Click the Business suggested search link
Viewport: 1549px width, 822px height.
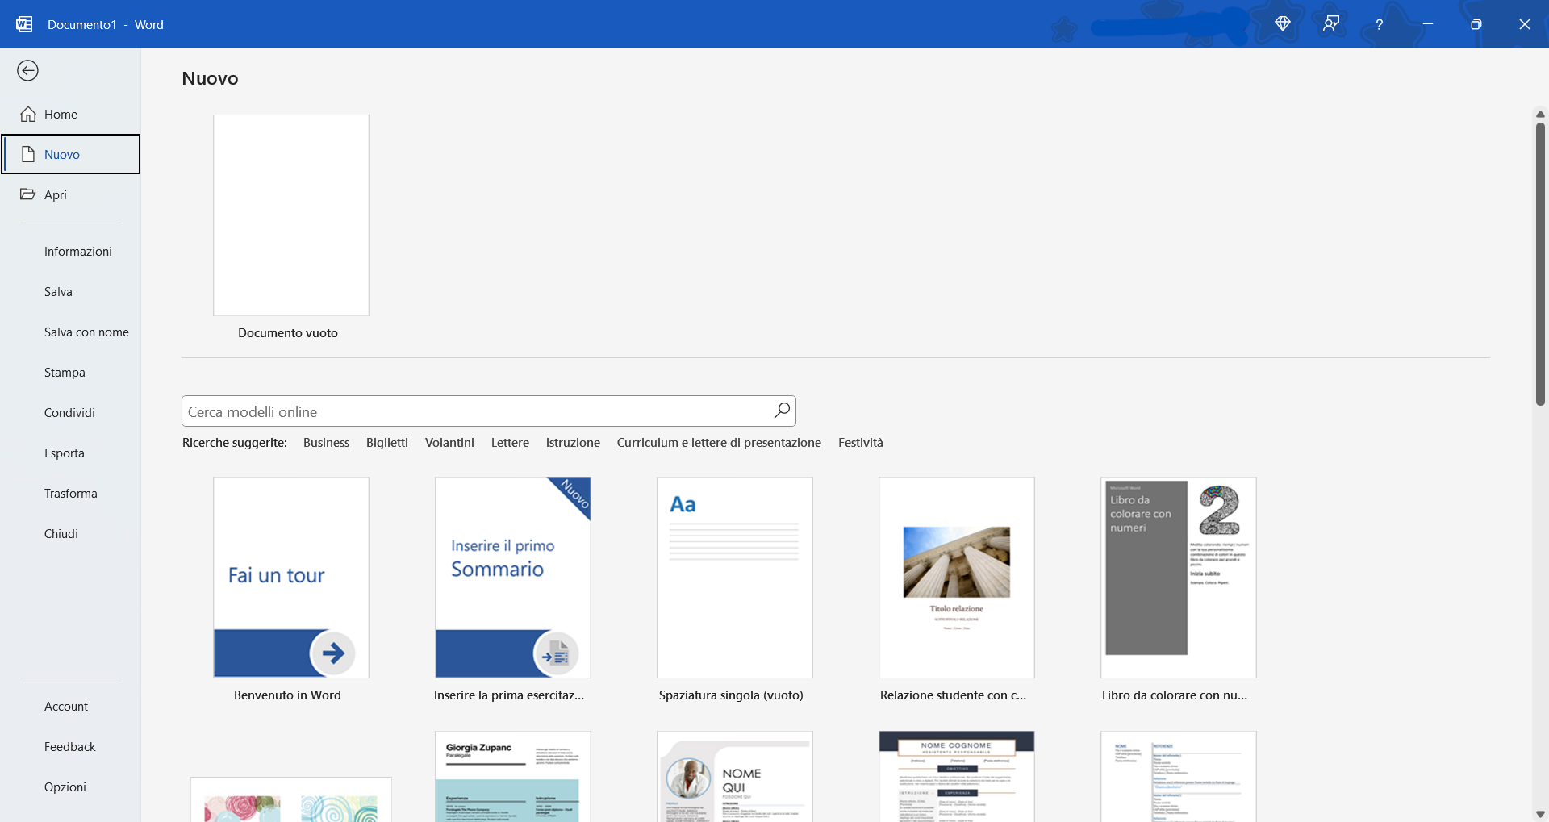(326, 442)
